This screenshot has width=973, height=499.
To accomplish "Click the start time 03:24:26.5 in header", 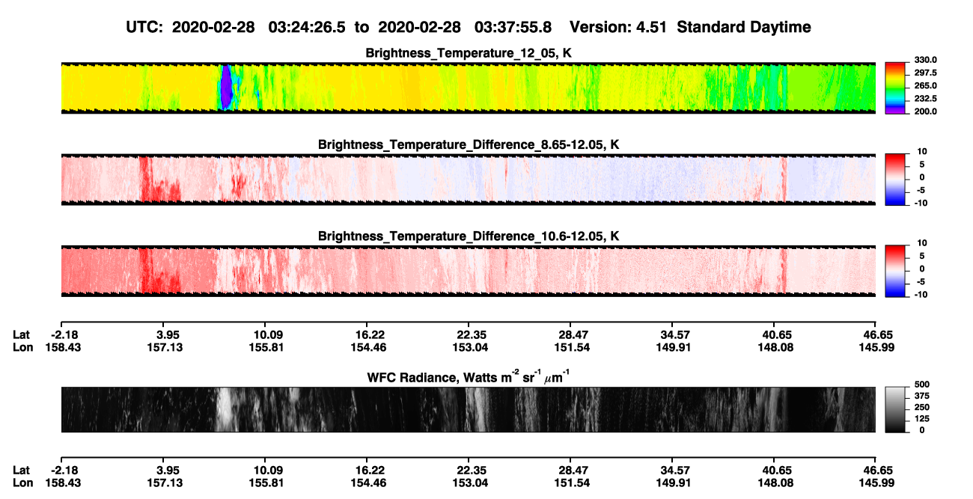I will click(308, 28).
